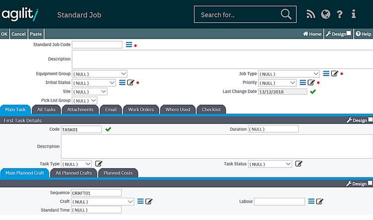Viewport: 373px width, 220px height.
Task: Switch to the Work Orders tab
Action: tap(141, 110)
